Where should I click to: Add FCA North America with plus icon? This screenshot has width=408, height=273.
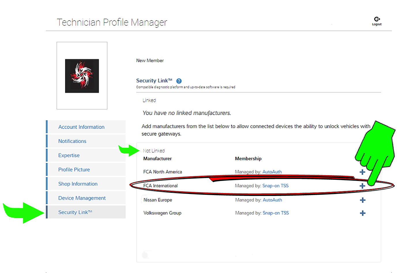click(x=362, y=172)
